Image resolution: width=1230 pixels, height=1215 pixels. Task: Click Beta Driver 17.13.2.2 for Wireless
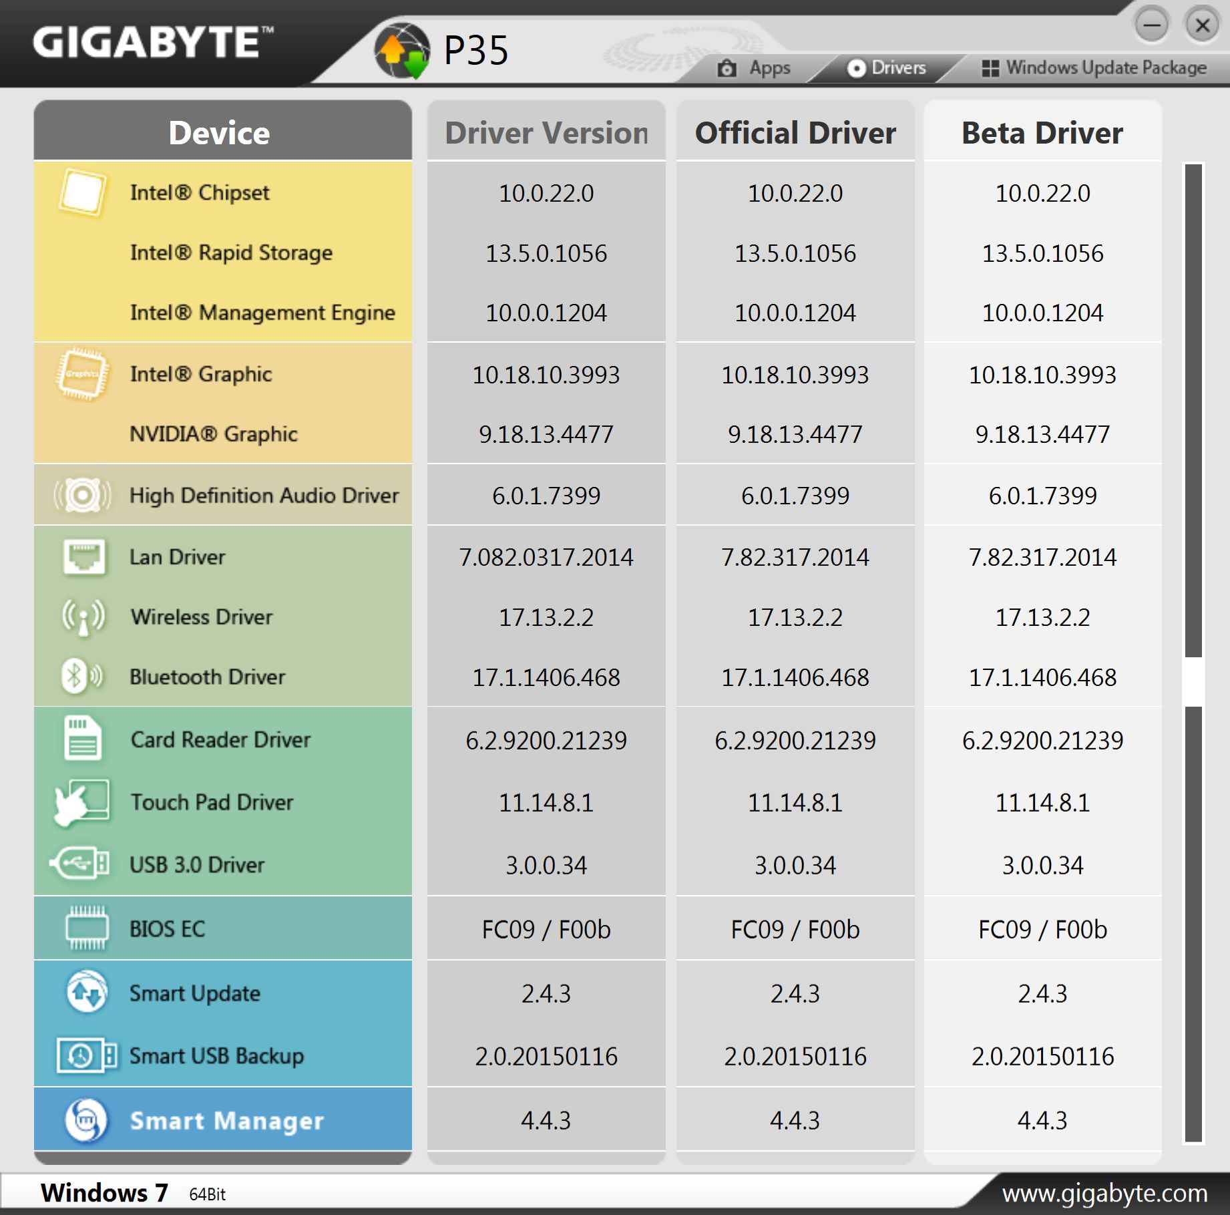coord(1042,617)
